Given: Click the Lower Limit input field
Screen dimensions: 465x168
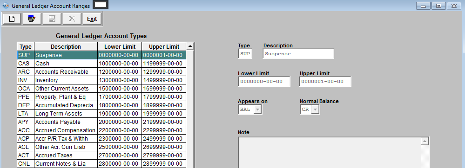Looking at the screenshot, I should tap(264, 82).
